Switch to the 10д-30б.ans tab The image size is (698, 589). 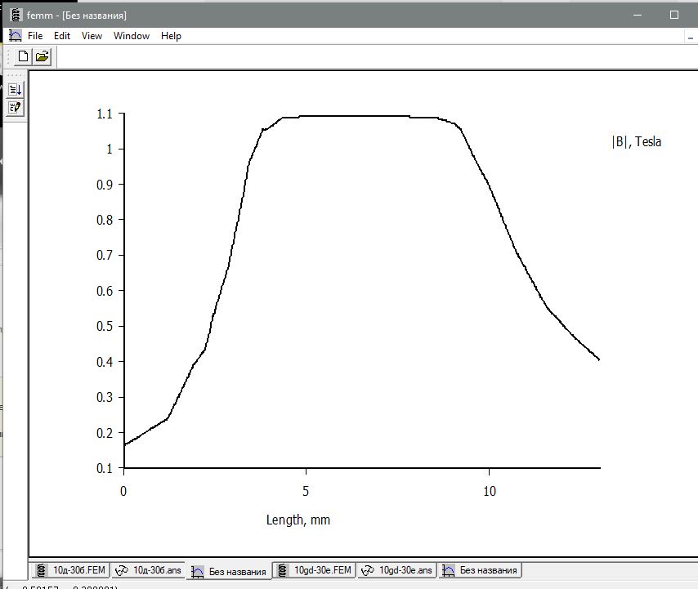[x=148, y=570]
